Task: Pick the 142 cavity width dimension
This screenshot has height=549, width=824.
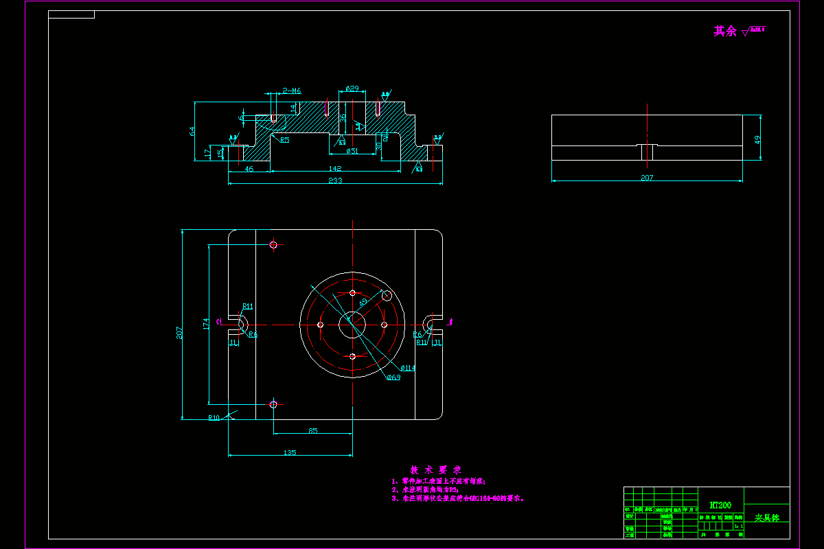Action: click(x=335, y=169)
